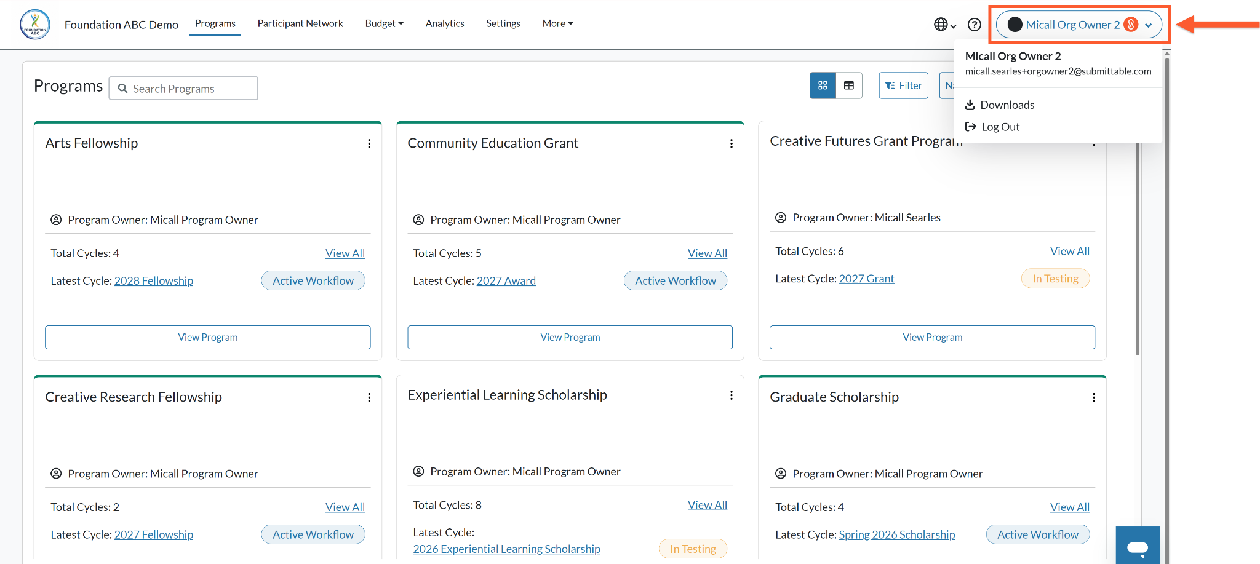This screenshot has width=1260, height=564.
Task: View all cycles for Community Education Grant
Action: (x=708, y=253)
